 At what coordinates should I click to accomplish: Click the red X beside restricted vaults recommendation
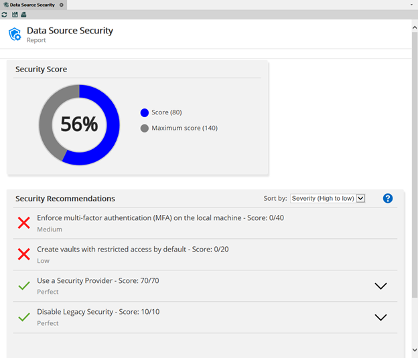pos(24,254)
